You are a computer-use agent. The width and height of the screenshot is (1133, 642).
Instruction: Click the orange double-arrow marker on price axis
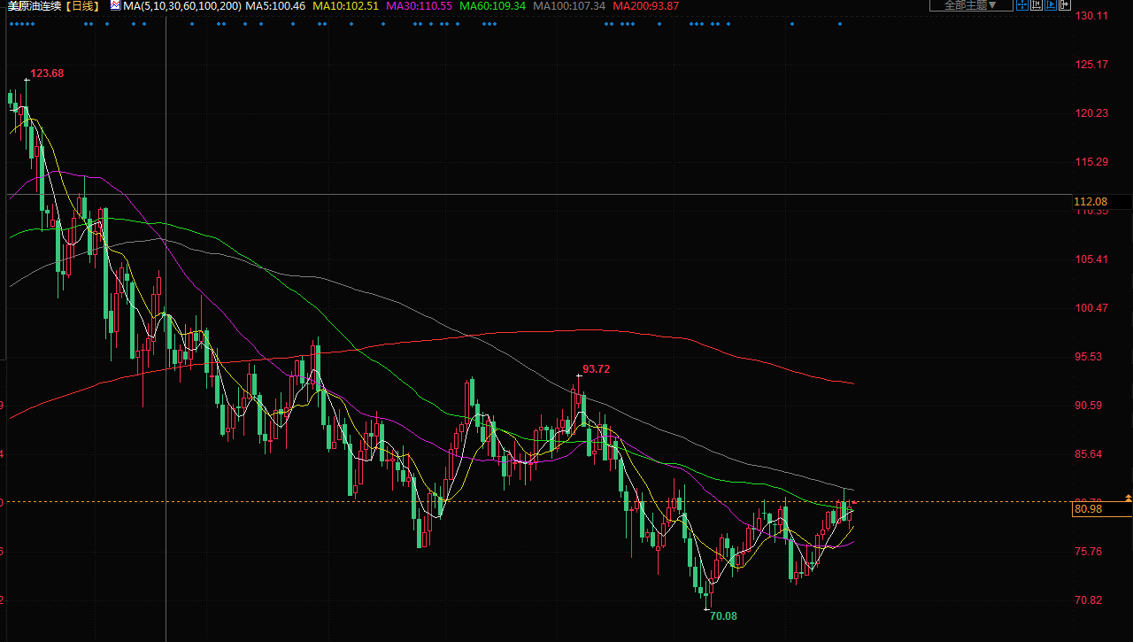pyautogui.click(x=1128, y=499)
